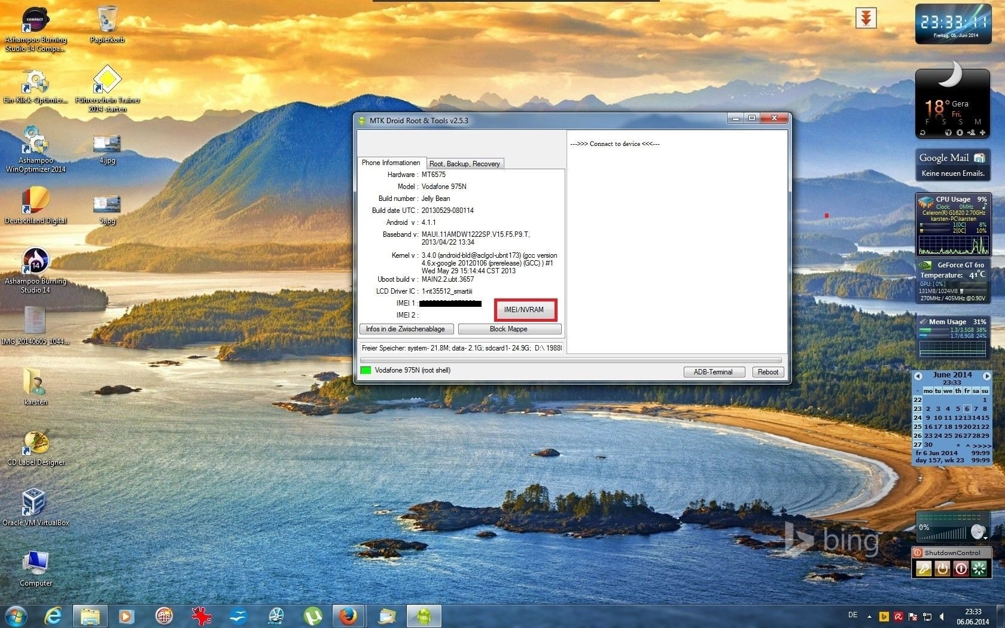1005x628 pixels.
Task: Open the karsten user folder
Action: pos(35,386)
